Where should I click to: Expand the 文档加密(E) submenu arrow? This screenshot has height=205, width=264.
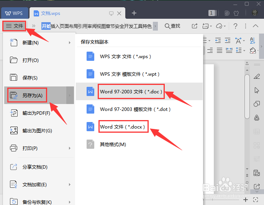[x=69, y=185]
